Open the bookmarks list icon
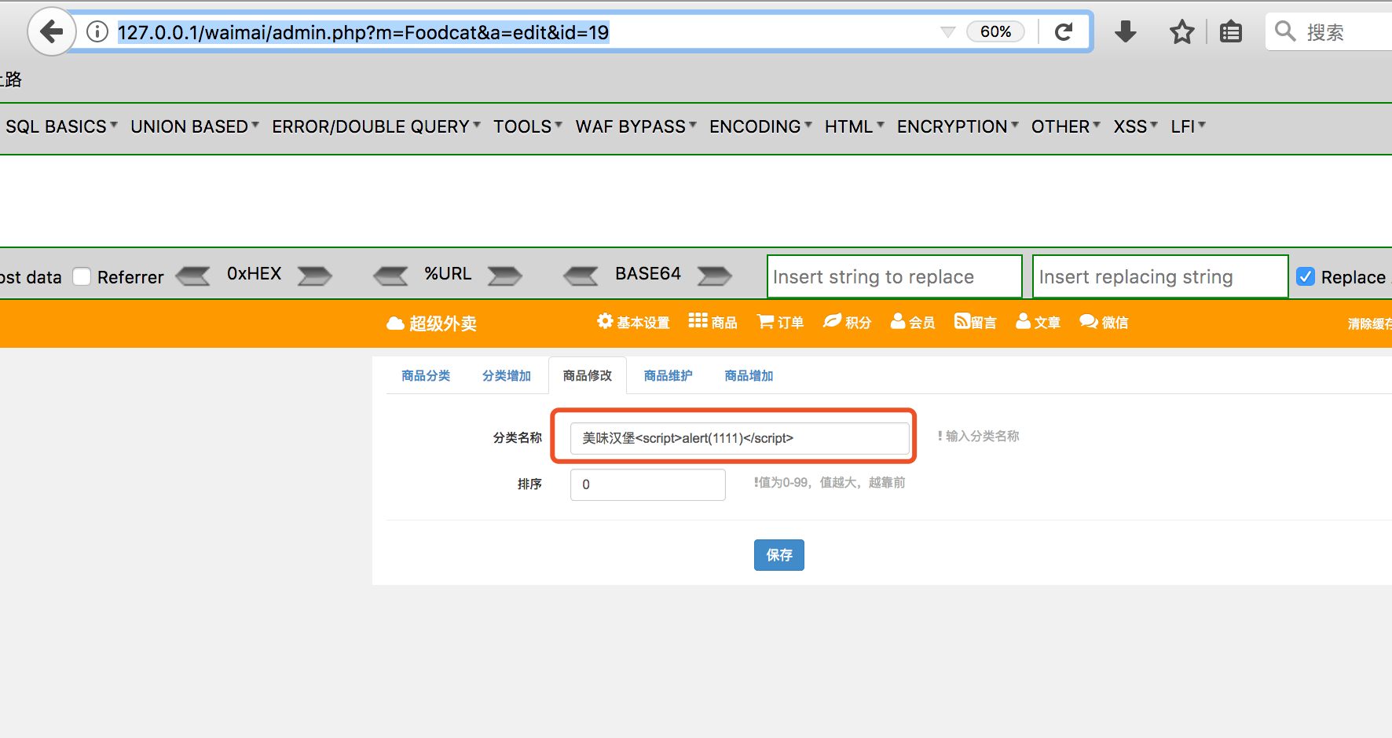Viewport: 1392px width, 738px height. click(1231, 32)
